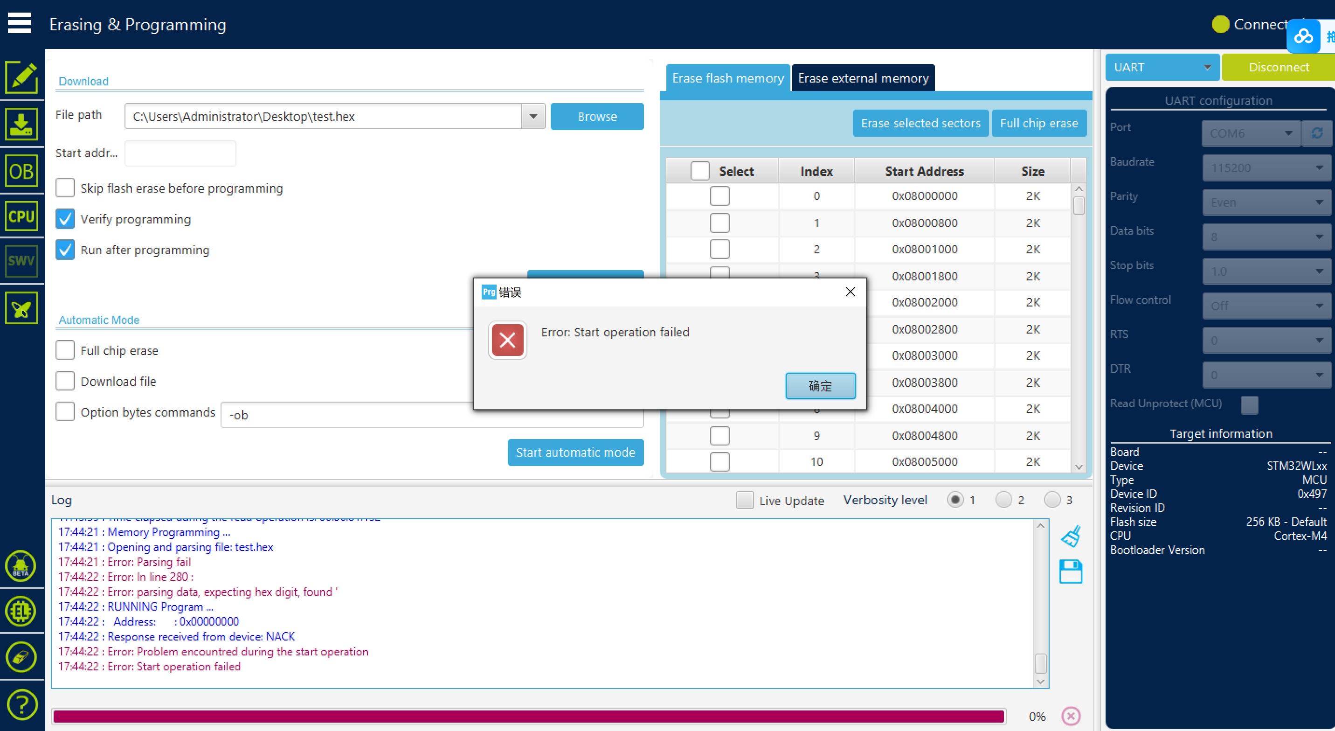Click the File path text field
Screen dimensions: 1335x731
[323, 116]
